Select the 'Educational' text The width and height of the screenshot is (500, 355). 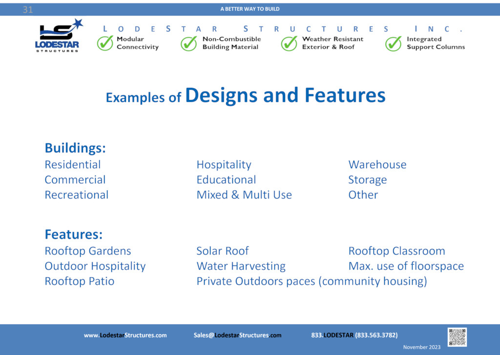point(226,180)
